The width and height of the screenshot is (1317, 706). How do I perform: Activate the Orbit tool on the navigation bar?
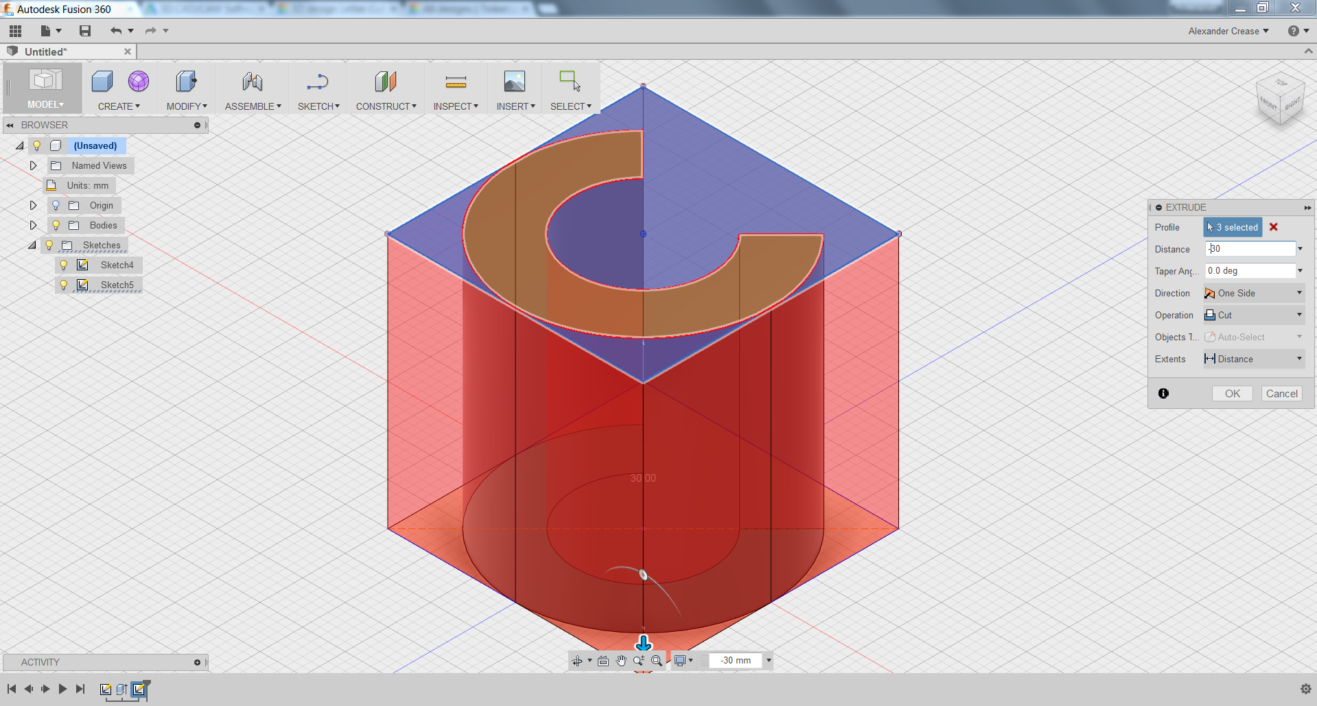[x=576, y=661]
